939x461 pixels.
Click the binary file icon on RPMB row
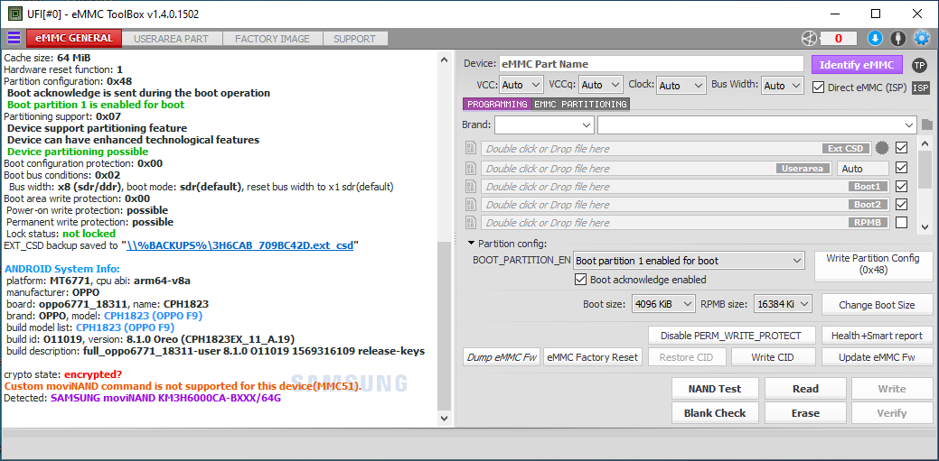(x=471, y=223)
